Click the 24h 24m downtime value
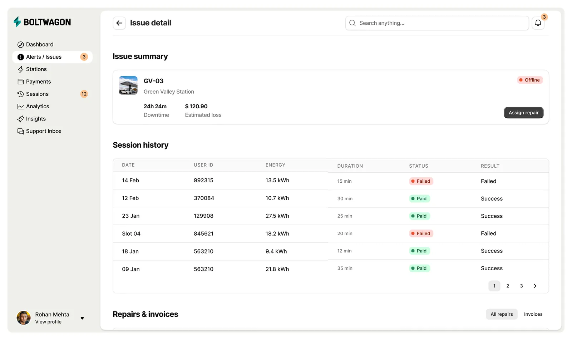Viewport: 572px width, 340px height. point(155,107)
